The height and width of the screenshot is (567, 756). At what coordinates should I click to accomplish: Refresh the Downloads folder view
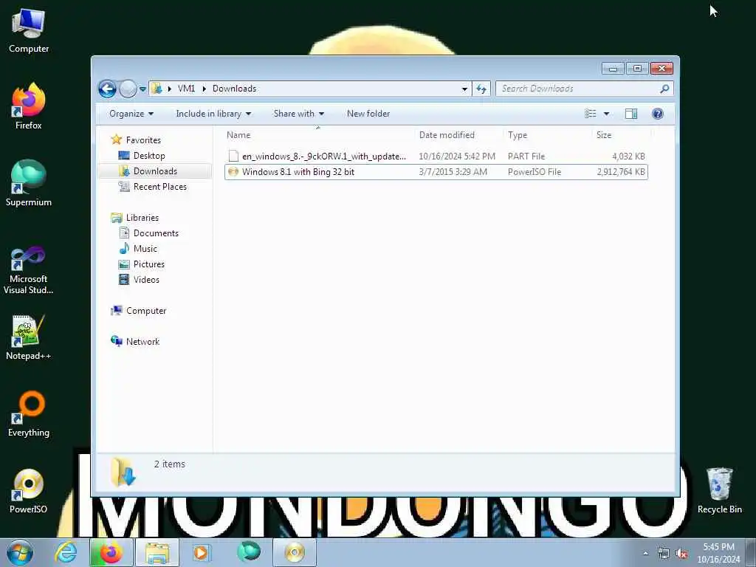(481, 89)
